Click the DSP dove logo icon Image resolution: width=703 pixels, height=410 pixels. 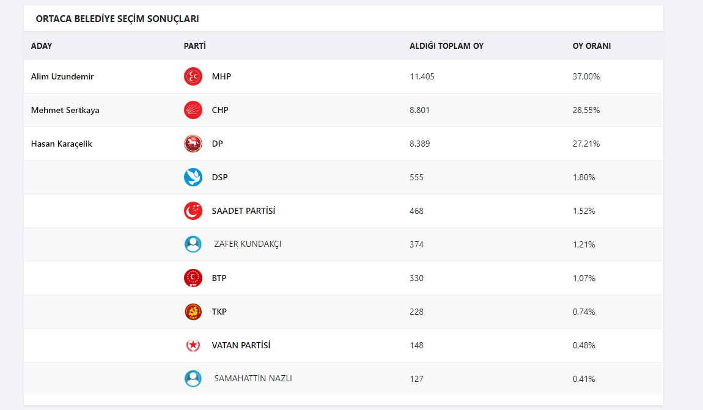[x=193, y=177]
